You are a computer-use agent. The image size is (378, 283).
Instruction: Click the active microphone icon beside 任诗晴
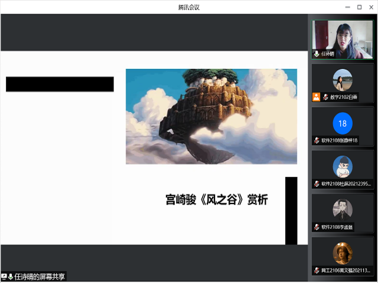click(317, 54)
